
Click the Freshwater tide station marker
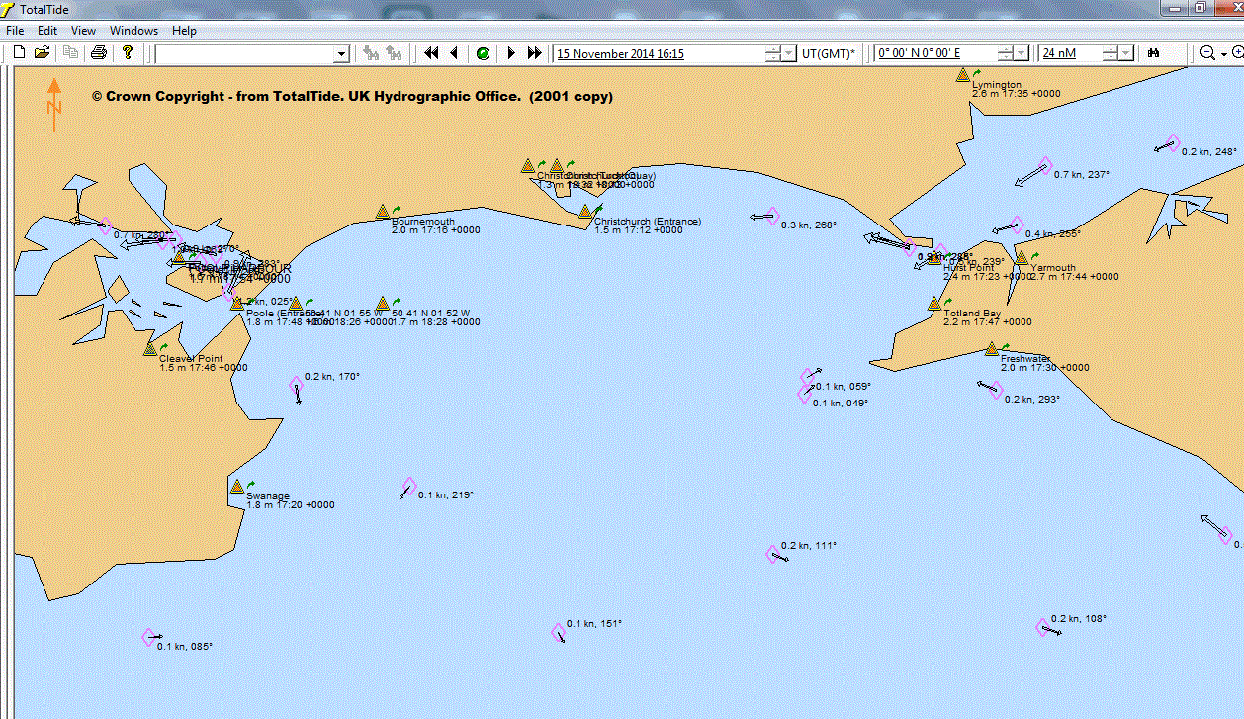991,349
